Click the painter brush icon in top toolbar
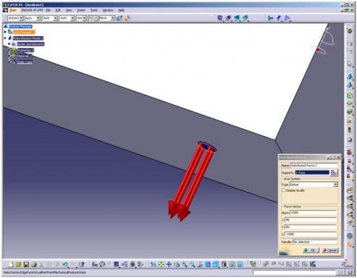Image resolution: width=357 pixels, height=278 pixels. pos(127,18)
